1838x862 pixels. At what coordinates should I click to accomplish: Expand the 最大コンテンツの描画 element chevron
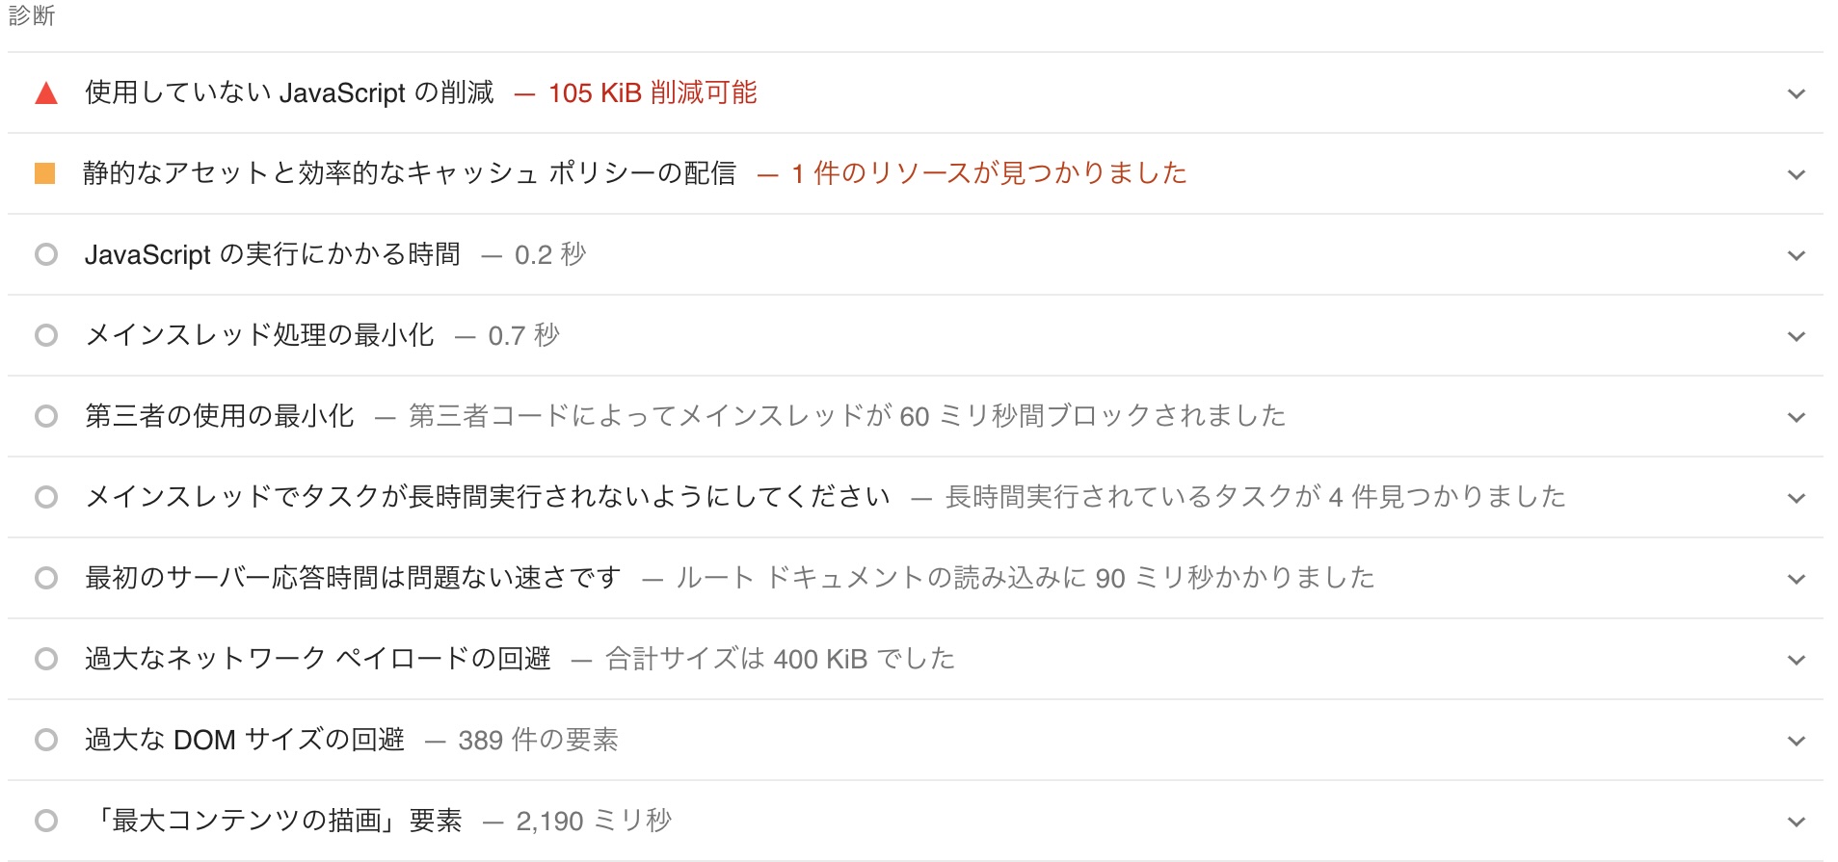(1796, 822)
